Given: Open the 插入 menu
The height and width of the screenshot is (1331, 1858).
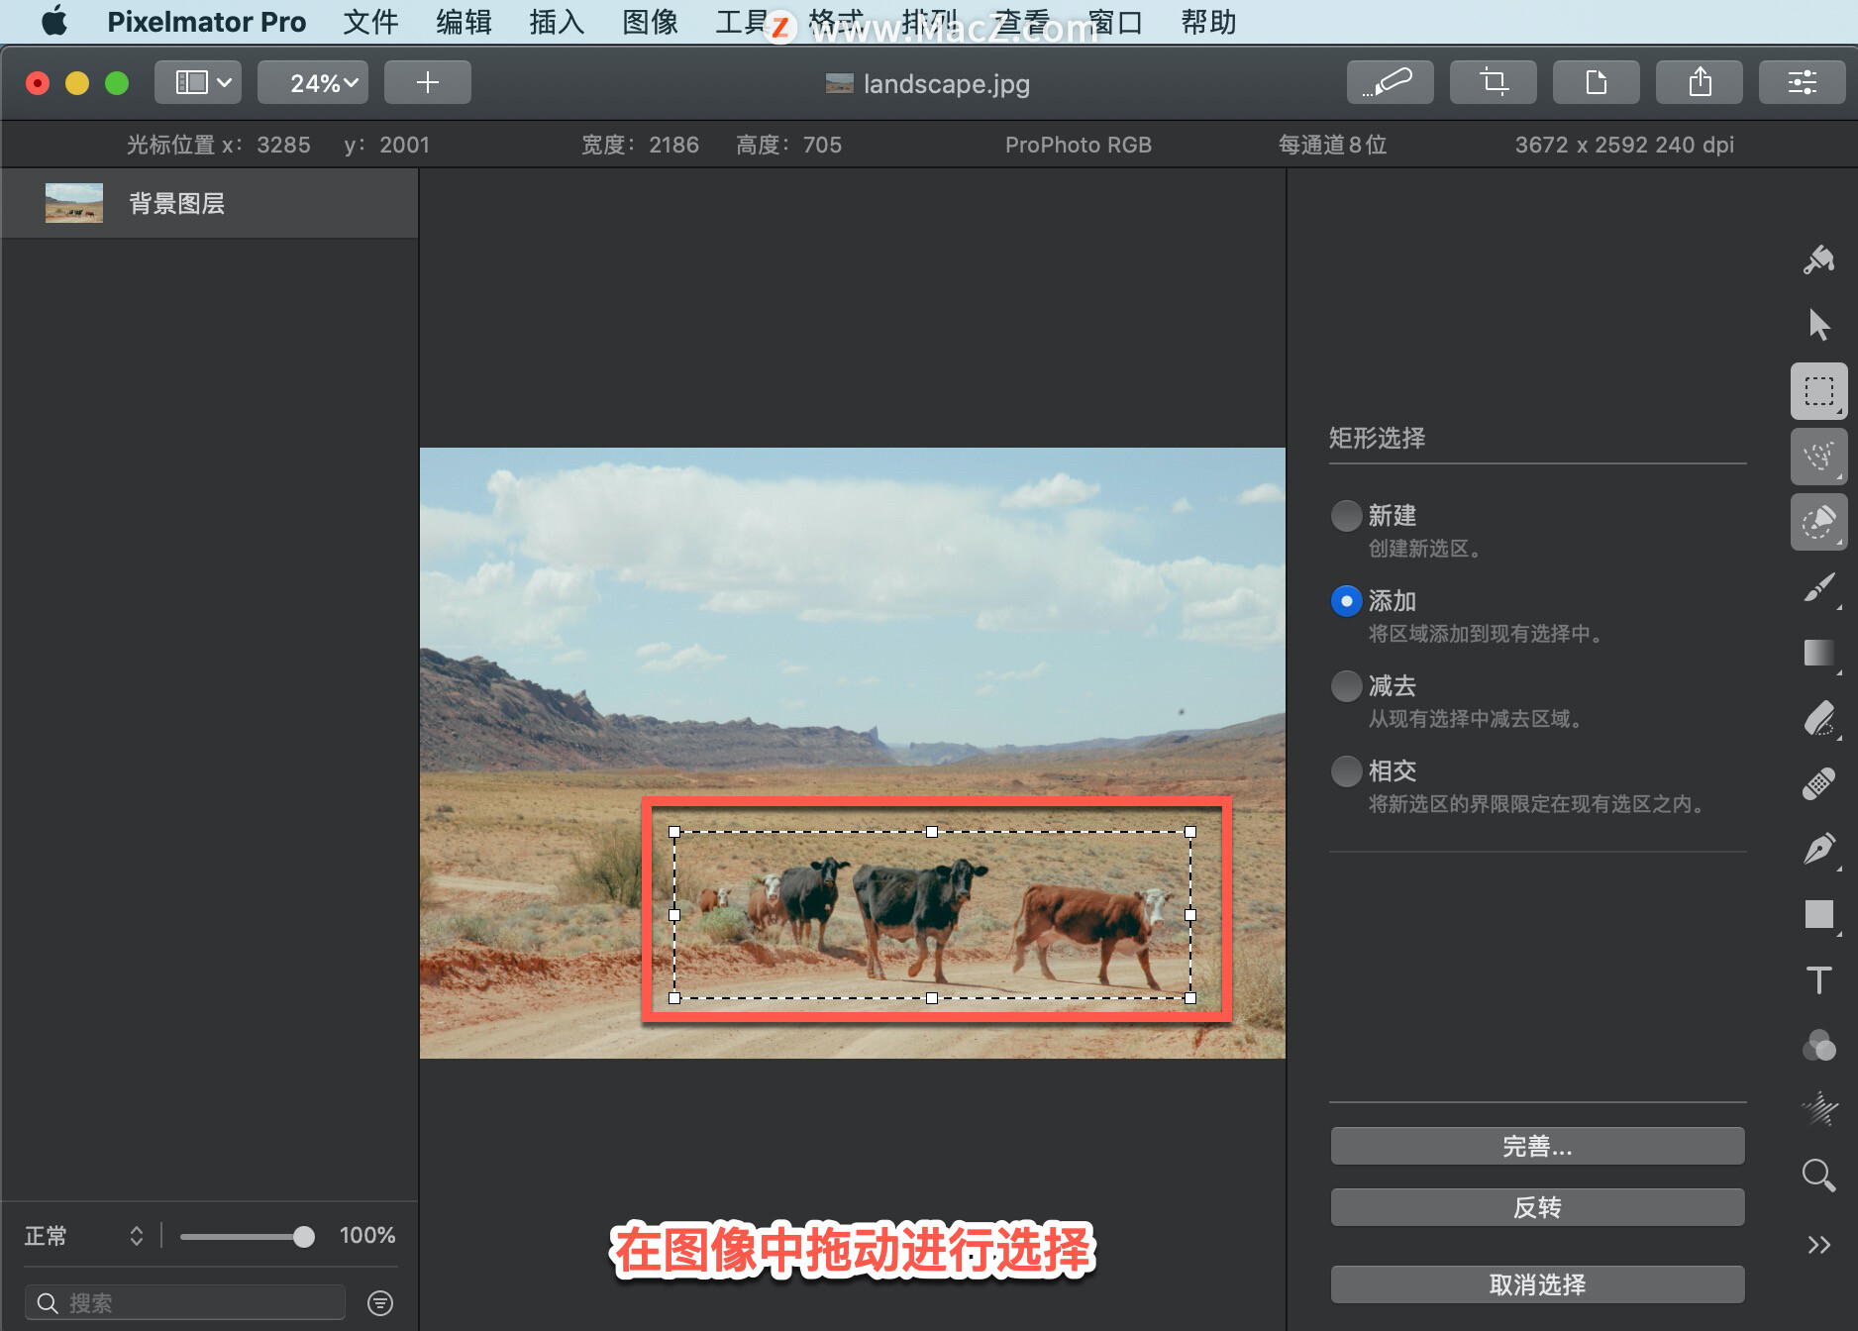Looking at the screenshot, I should pyautogui.click(x=557, y=21).
